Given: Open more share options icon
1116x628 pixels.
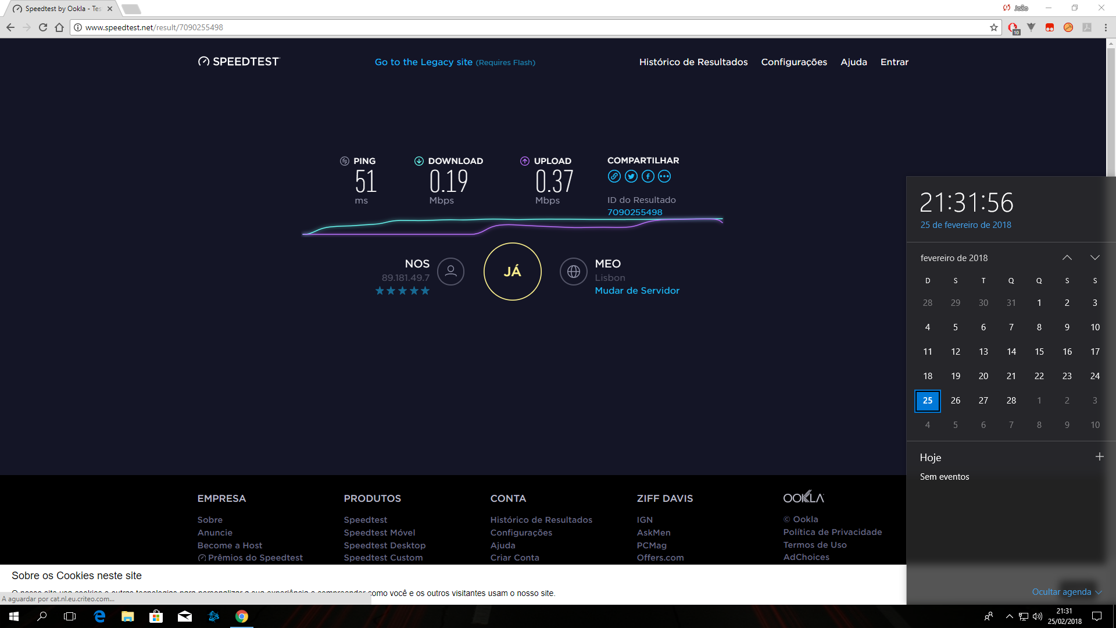Looking at the screenshot, I should tap(664, 176).
